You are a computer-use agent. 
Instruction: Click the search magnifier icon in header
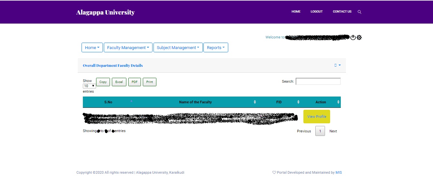(359, 12)
